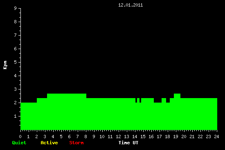Click the green Quiet legend label
This screenshot has width=225, height=150.
19,143
